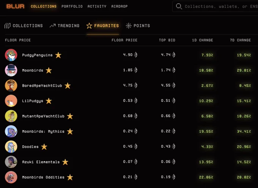This screenshot has height=188, width=258.
Task: Open the PudgyPenguins collection name
Action: click(x=37, y=55)
